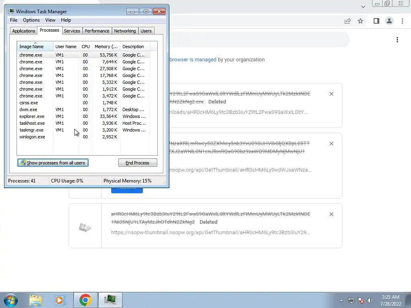This screenshot has width=411, height=308.
Task: Click the 'Desktop ...' description cell
Action: tap(133, 109)
